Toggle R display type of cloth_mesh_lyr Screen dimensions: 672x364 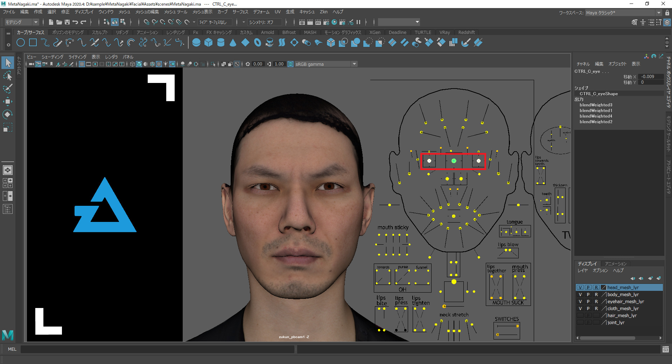coord(596,308)
